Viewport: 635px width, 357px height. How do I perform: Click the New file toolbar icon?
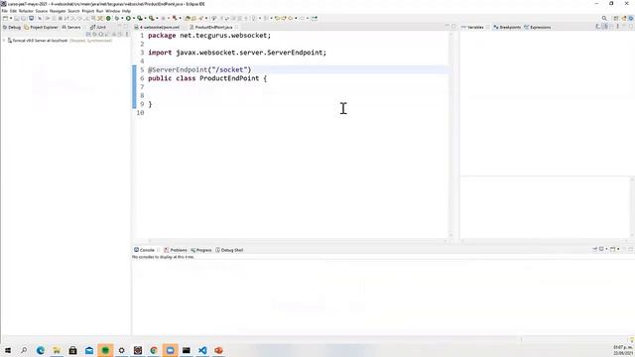[x=5, y=18]
